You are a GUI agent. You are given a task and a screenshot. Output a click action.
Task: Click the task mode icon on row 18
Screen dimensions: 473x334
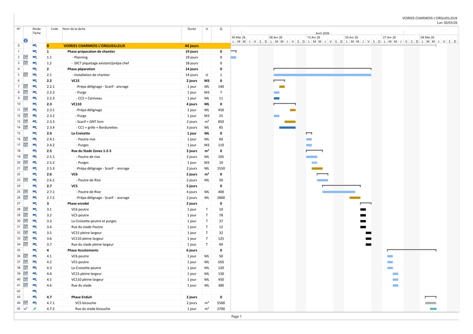pyautogui.click(x=35, y=151)
